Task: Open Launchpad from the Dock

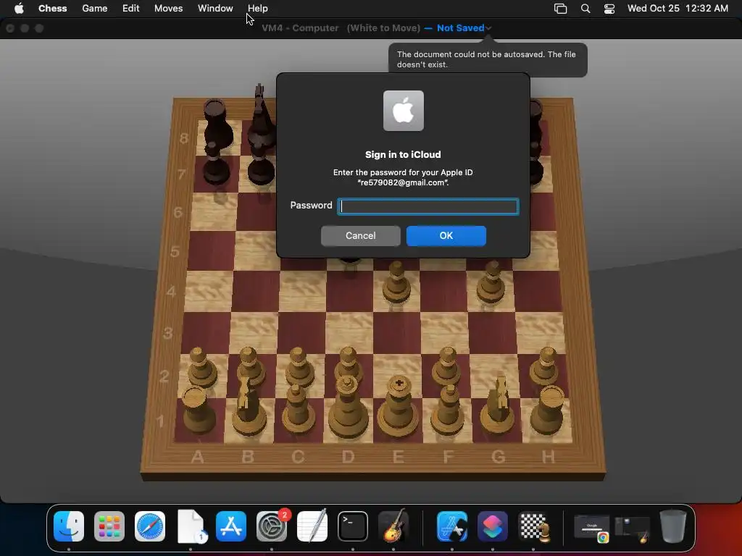Action: click(109, 526)
